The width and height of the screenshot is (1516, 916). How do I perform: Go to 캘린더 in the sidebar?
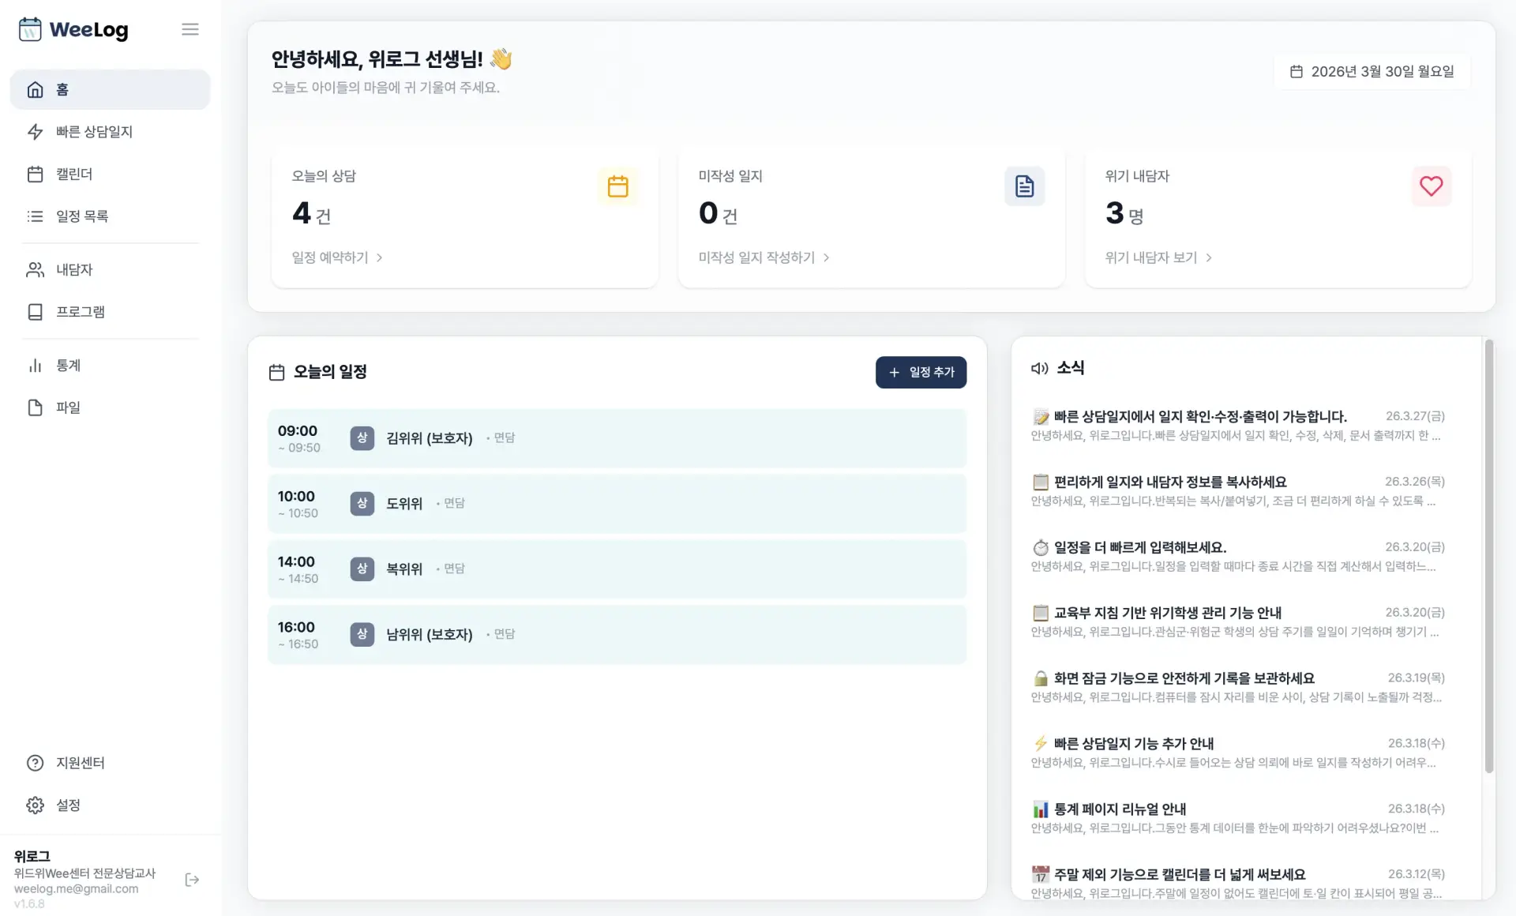[x=73, y=174]
